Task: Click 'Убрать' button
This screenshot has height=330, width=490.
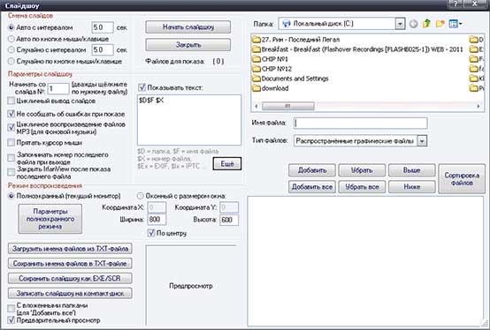Action: (x=362, y=170)
